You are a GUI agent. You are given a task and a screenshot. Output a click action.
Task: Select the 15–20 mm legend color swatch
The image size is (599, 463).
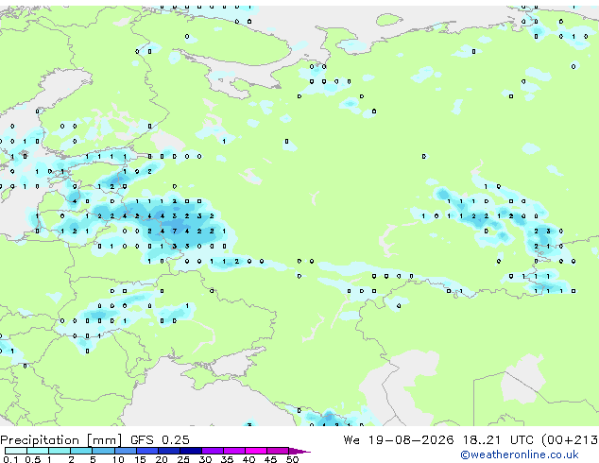coord(146,451)
